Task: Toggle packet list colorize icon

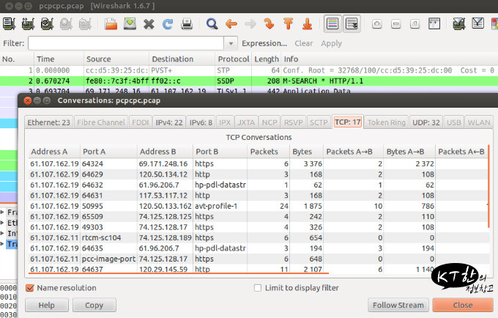Action: coord(332,24)
